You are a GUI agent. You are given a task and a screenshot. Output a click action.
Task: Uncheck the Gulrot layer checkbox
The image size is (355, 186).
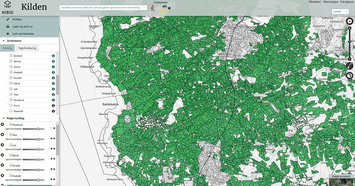click(x=11, y=67)
